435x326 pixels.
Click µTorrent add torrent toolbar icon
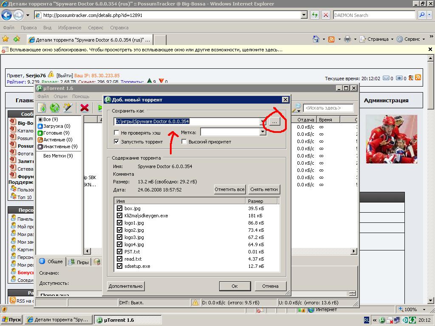42,107
